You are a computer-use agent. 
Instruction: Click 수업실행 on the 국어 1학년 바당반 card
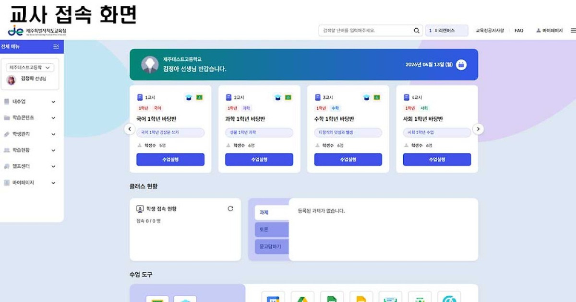(170, 159)
